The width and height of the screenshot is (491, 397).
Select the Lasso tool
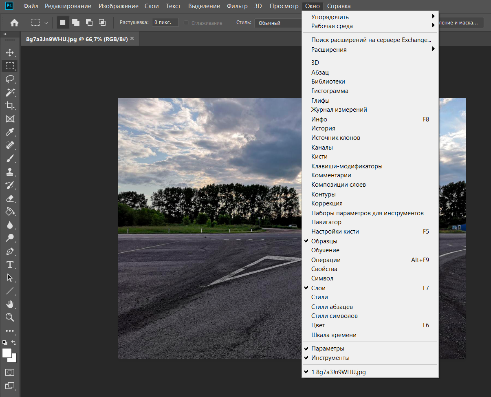[10, 79]
